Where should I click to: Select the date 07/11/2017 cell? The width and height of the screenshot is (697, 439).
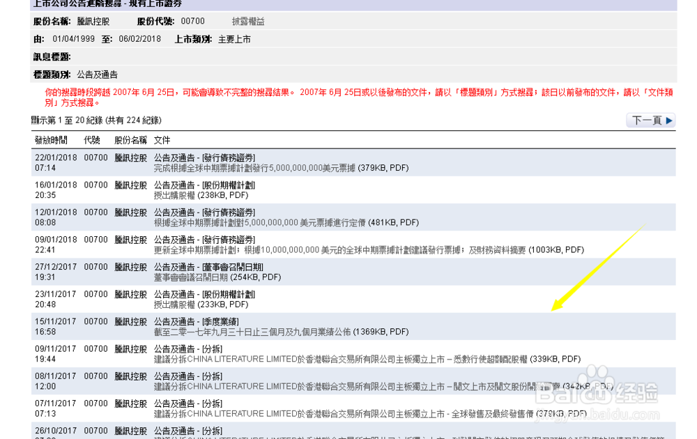click(x=56, y=408)
